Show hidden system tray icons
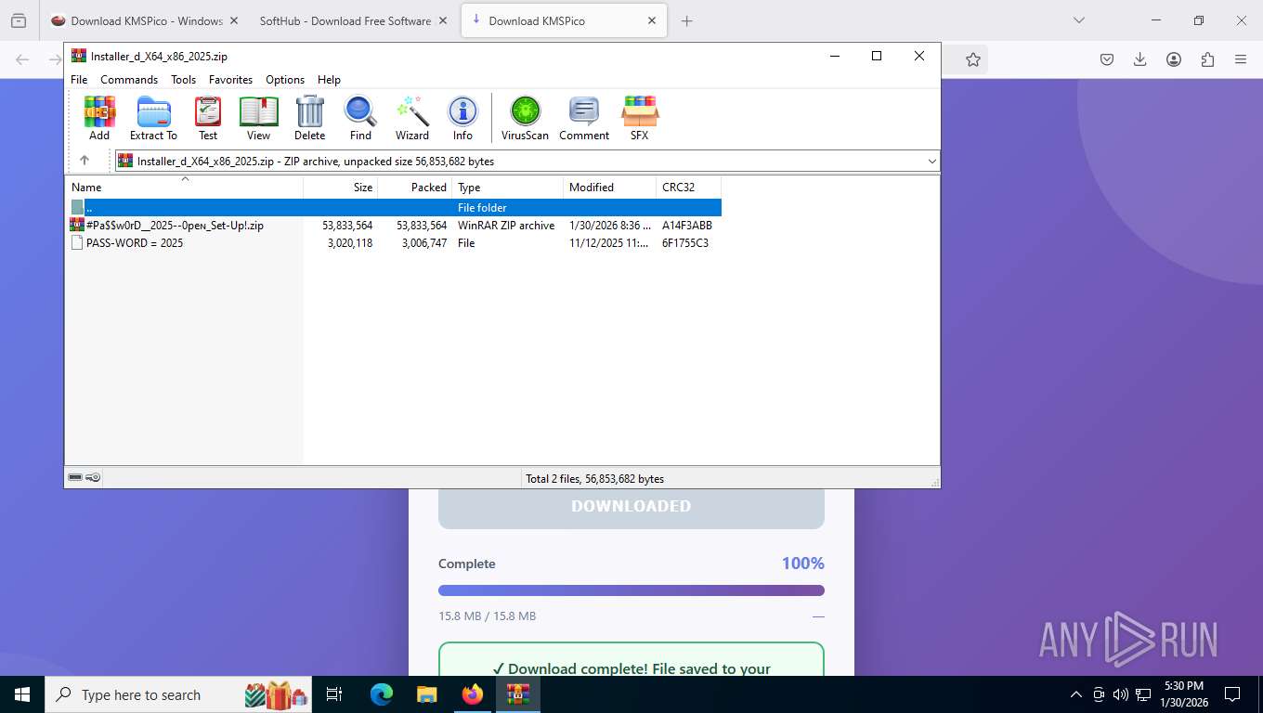Viewport: 1263px width, 713px height. pyautogui.click(x=1076, y=694)
